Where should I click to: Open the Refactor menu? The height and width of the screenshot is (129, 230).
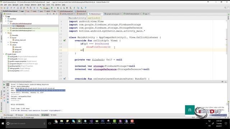pyautogui.click(x=33, y=5)
